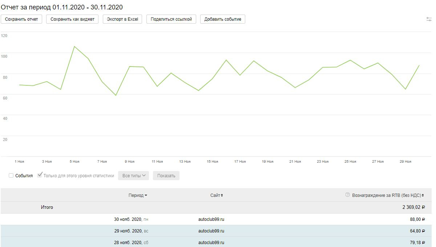Click the help icon beside Вознаграждение за RTB
Viewport: 436px width, 247px height.
coord(348,195)
